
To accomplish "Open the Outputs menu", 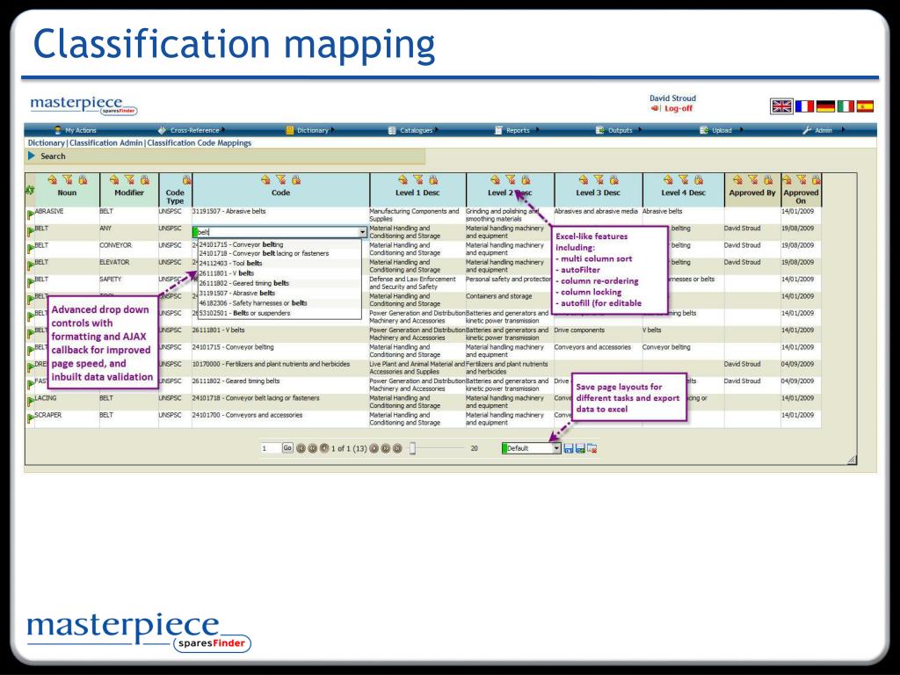I will (x=618, y=130).
